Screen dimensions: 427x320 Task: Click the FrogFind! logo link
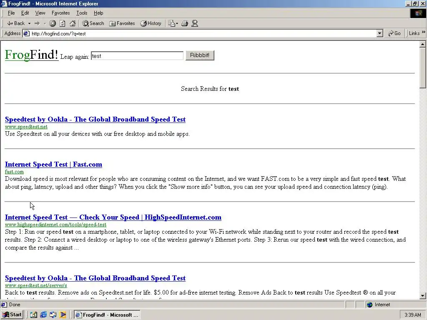click(x=31, y=55)
